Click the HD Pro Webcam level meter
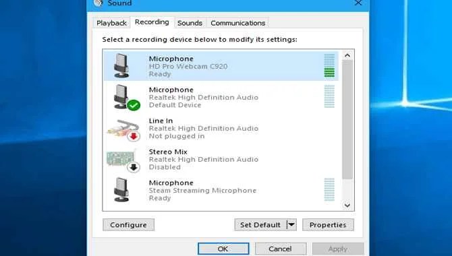This screenshot has width=452, height=256. tap(329, 65)
